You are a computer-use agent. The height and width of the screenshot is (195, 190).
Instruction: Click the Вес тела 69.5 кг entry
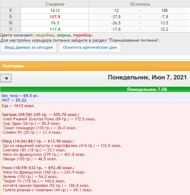[x=20, y=96]
